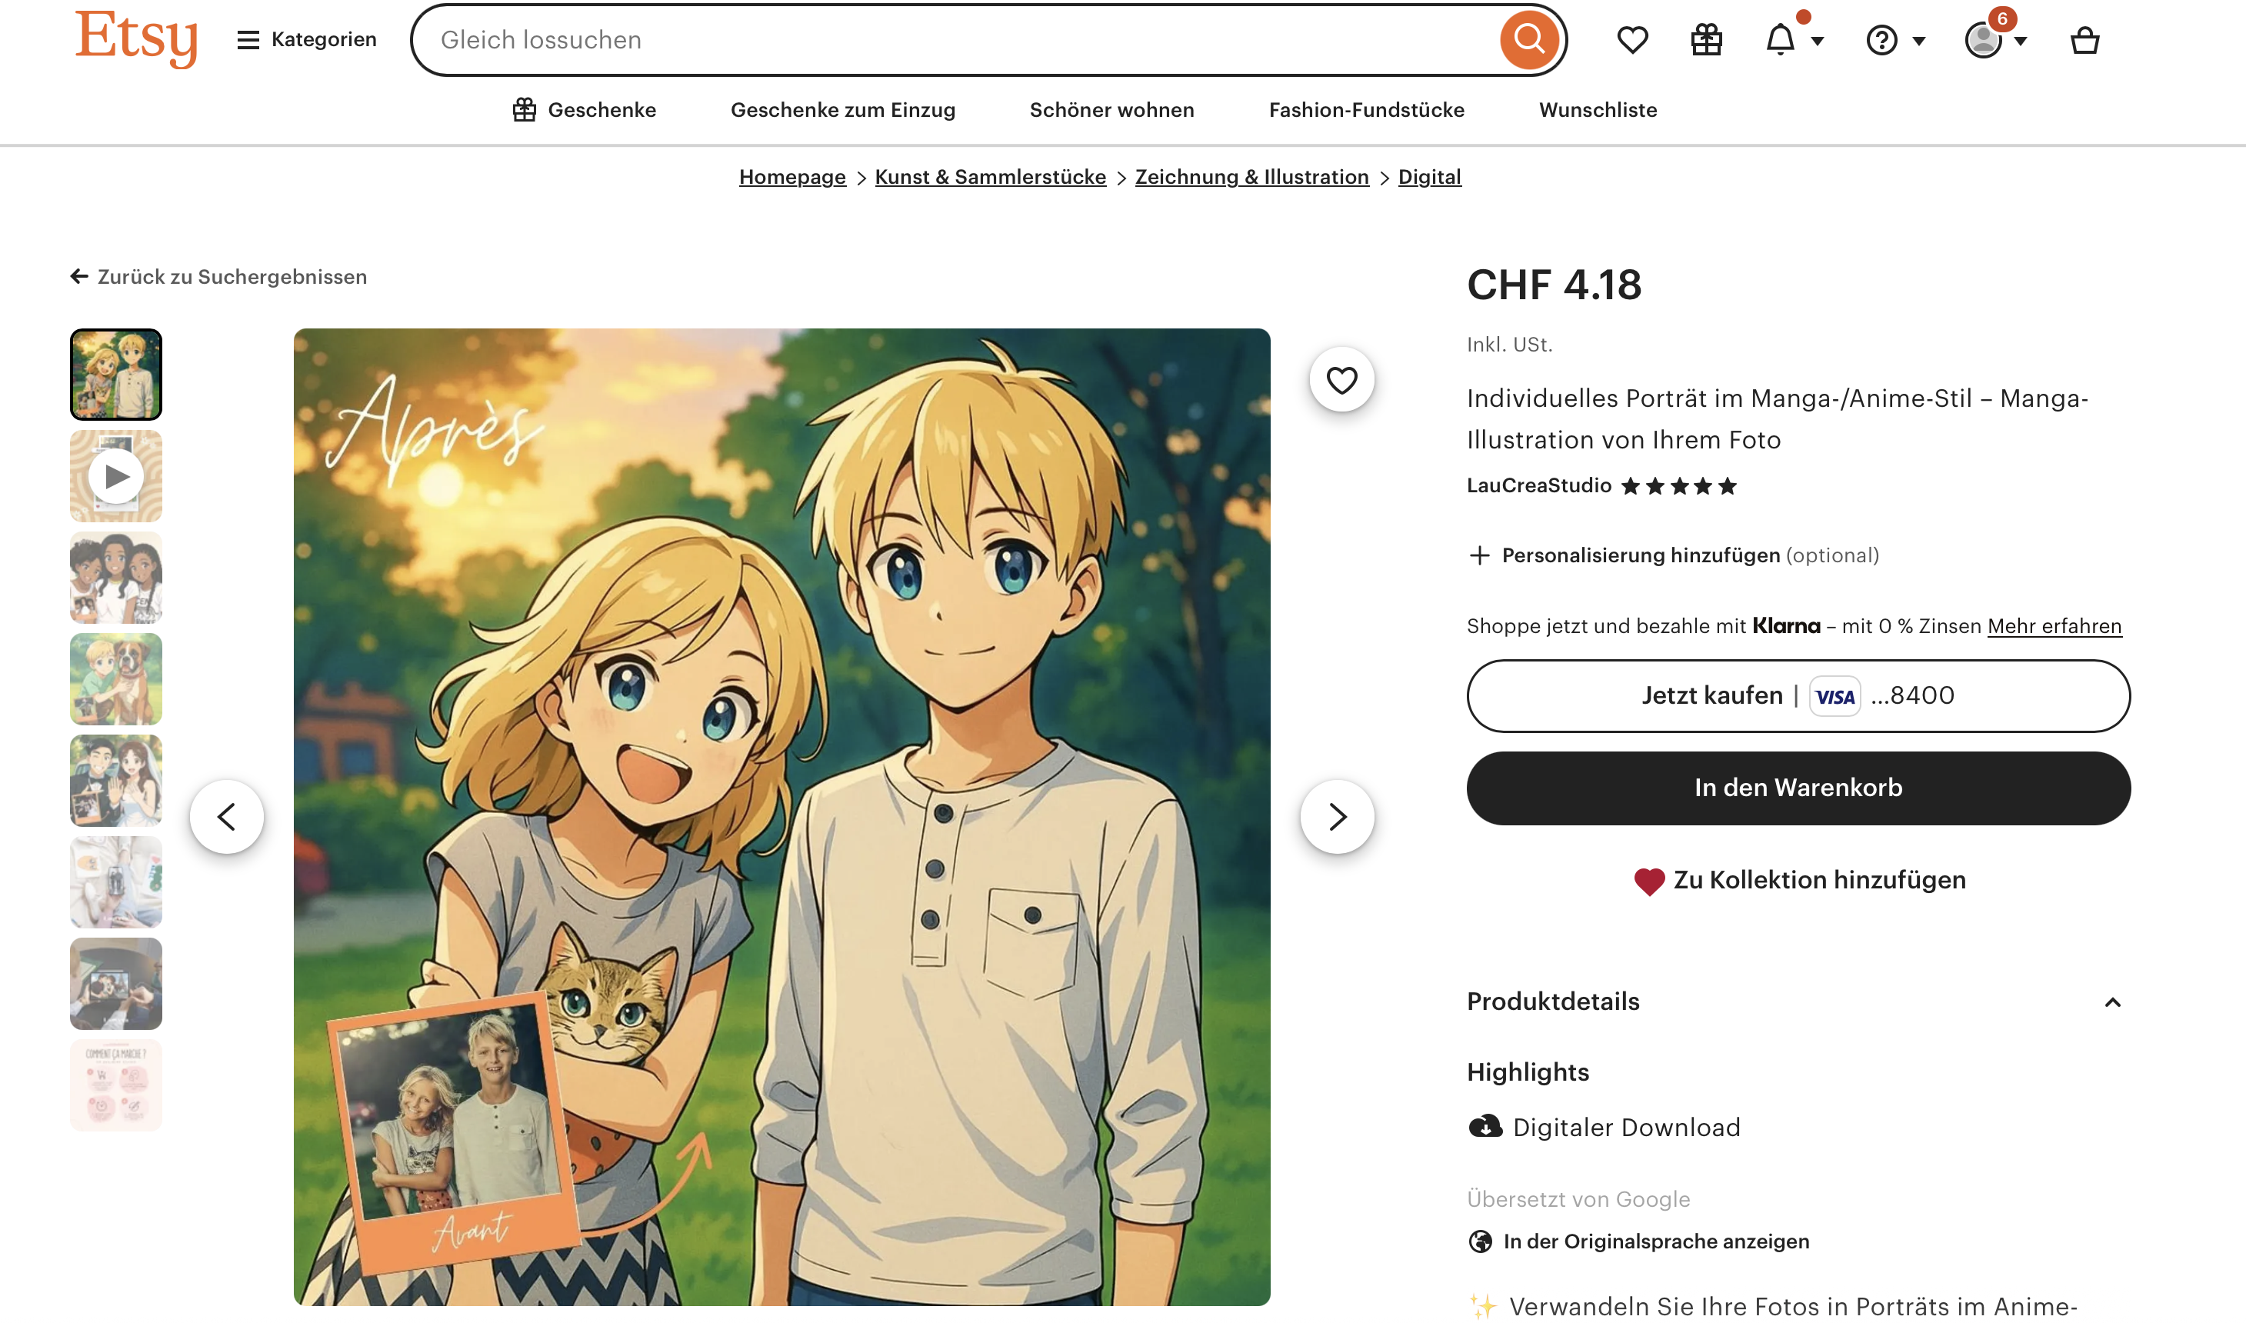Viewport: 2246px width, 1323px height.
Task: Select the dog portrait thumbnail
Action: (116, 679)
